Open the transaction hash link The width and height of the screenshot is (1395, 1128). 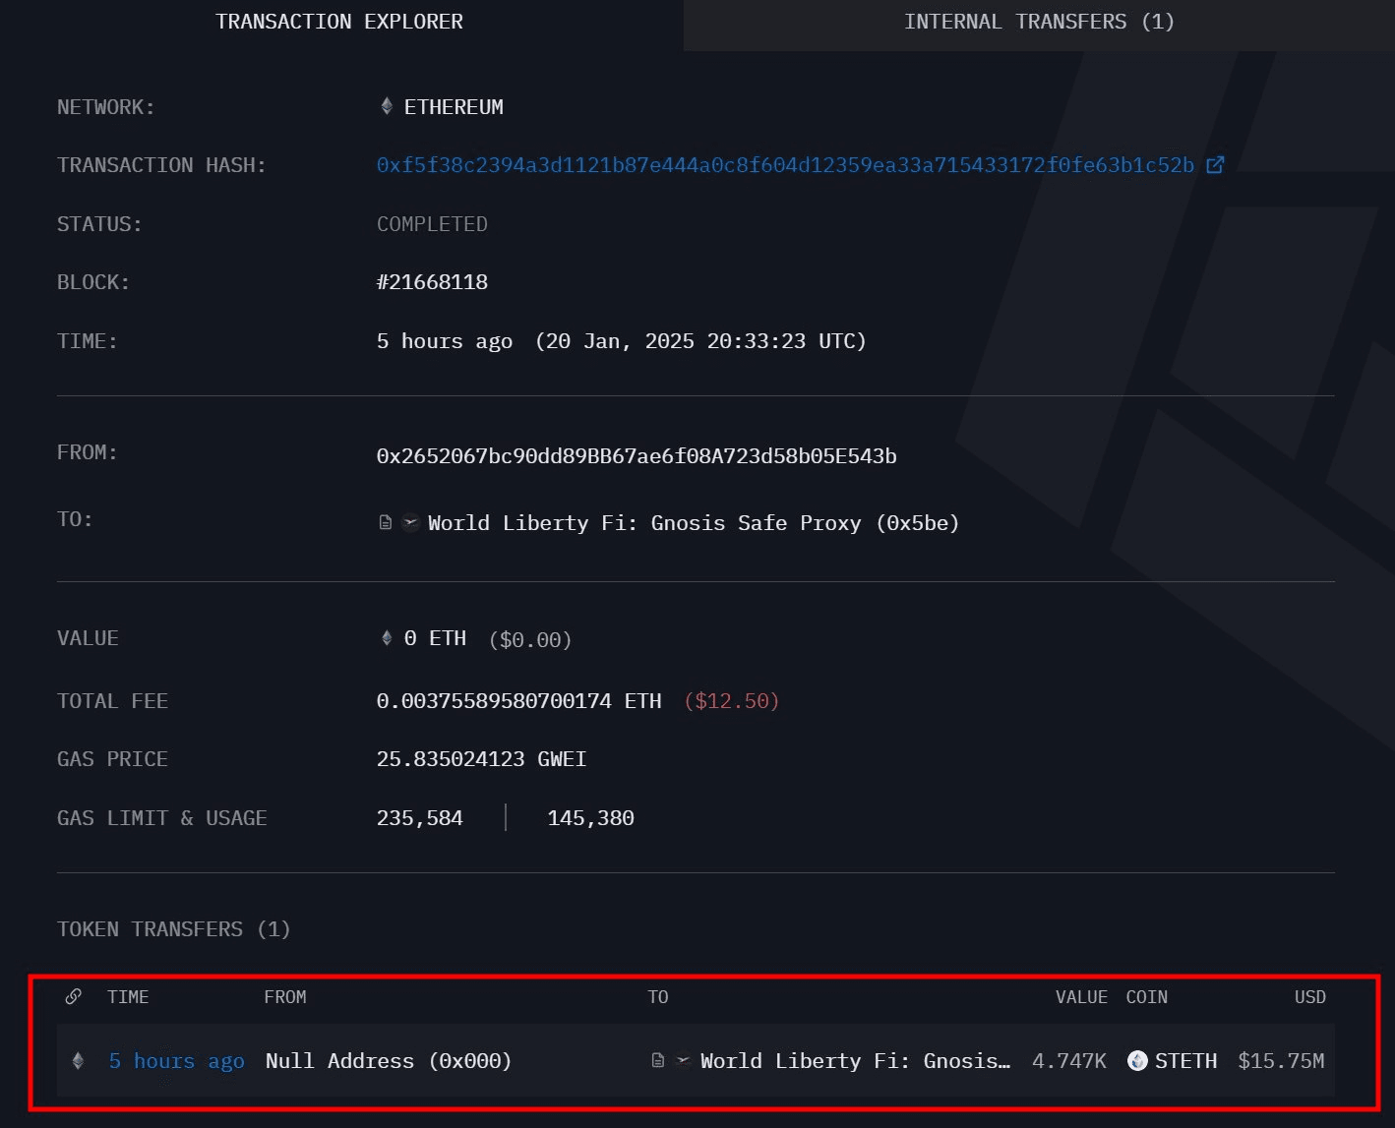[x=784, y=165]
